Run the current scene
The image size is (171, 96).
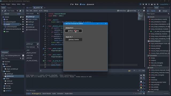(152, 4)
